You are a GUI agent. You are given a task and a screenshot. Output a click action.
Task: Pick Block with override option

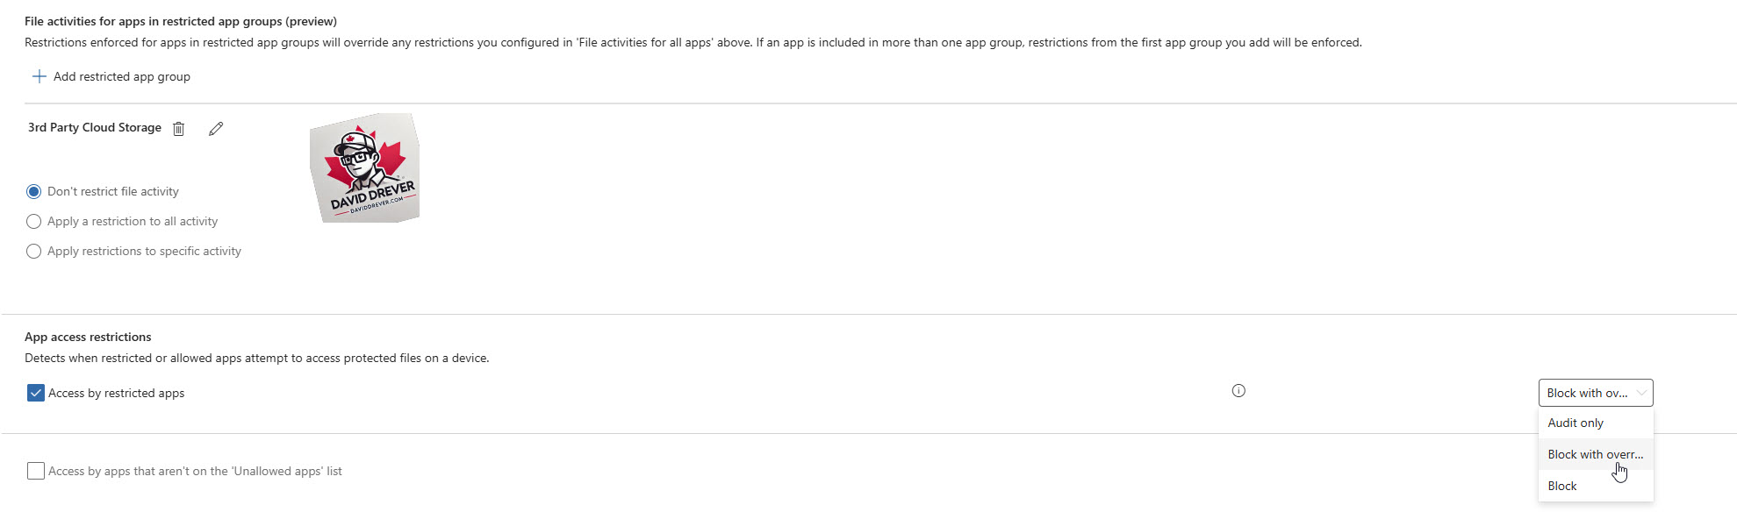[1596, 454]
